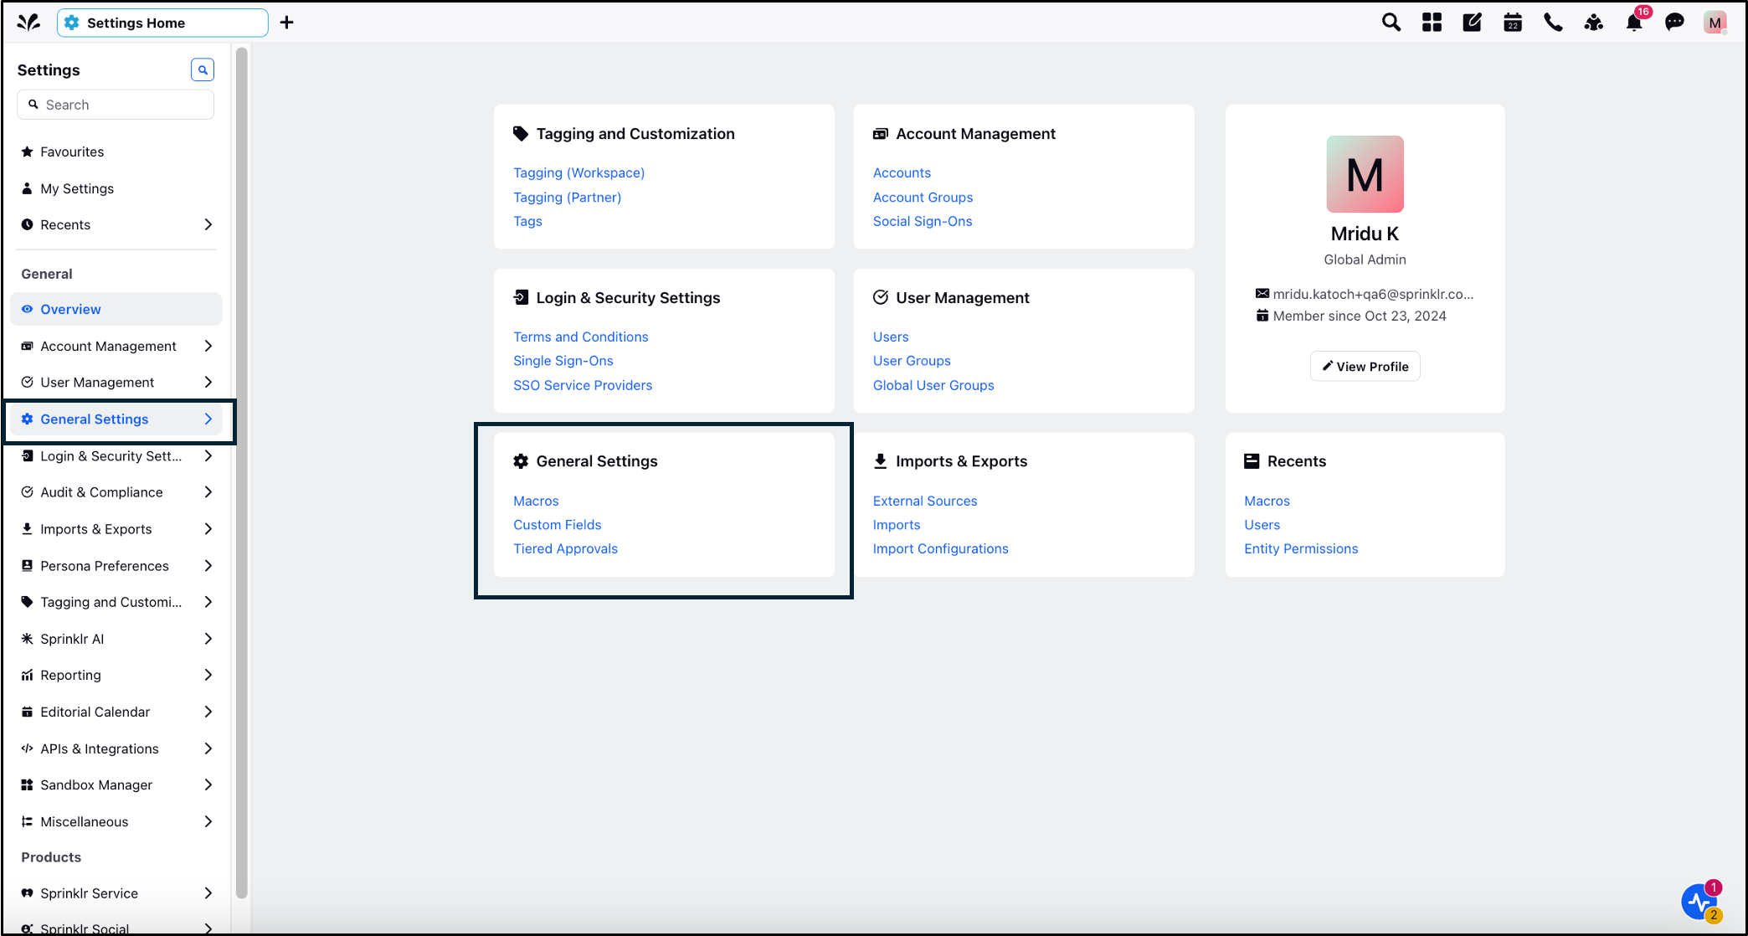This screenshot has width=1748, height=936.
Task: Expand Persona Preferences chevron
Action: pos(208,565)
